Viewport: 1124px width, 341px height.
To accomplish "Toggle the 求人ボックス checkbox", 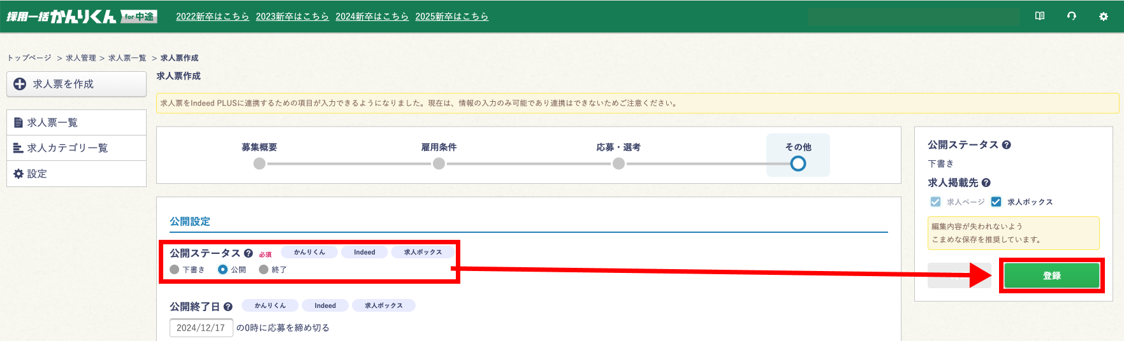I will pyautogui.click(x=996, y=202).
